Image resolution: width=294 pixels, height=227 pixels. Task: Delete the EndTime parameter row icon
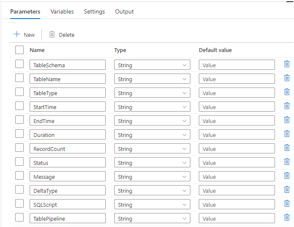(x=287, y=120)
